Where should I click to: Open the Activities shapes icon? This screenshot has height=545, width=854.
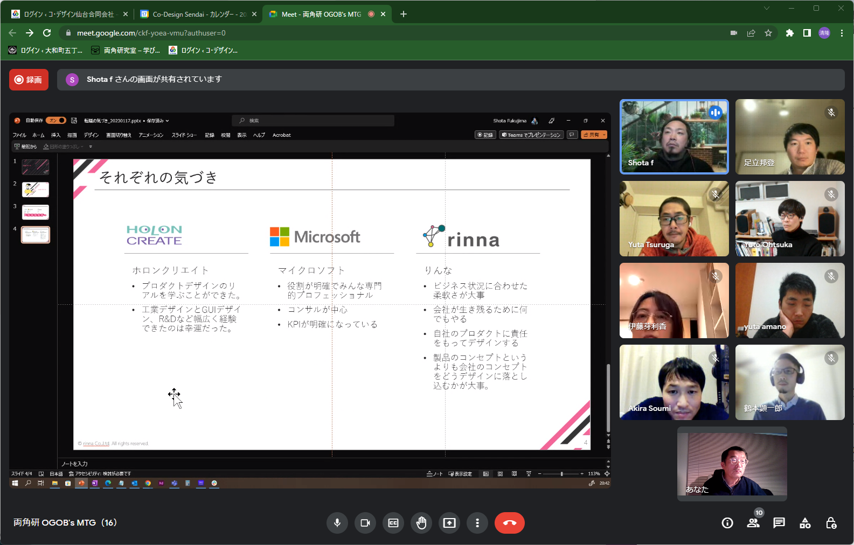pos(805,523)
